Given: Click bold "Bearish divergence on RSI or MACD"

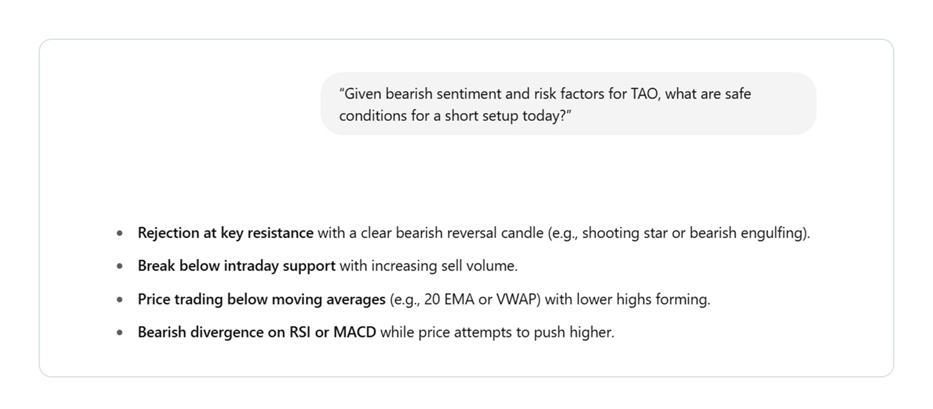Looking at the screenshot, I should coord(257,332).
